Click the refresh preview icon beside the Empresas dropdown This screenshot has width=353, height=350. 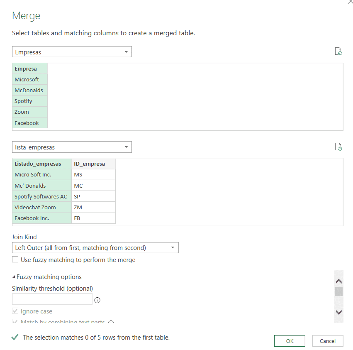(x=338, y=51)
